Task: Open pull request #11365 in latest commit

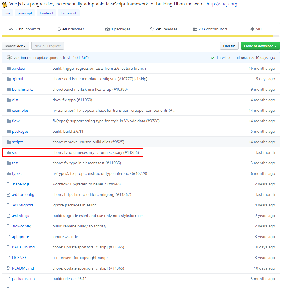Action: pyautogui.click(x=82, y=58)
